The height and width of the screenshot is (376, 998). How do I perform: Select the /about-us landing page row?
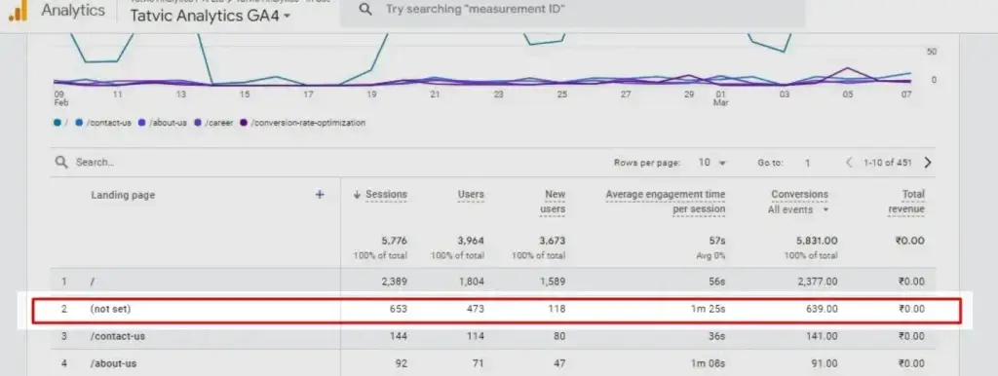click(x=493, y=364)
